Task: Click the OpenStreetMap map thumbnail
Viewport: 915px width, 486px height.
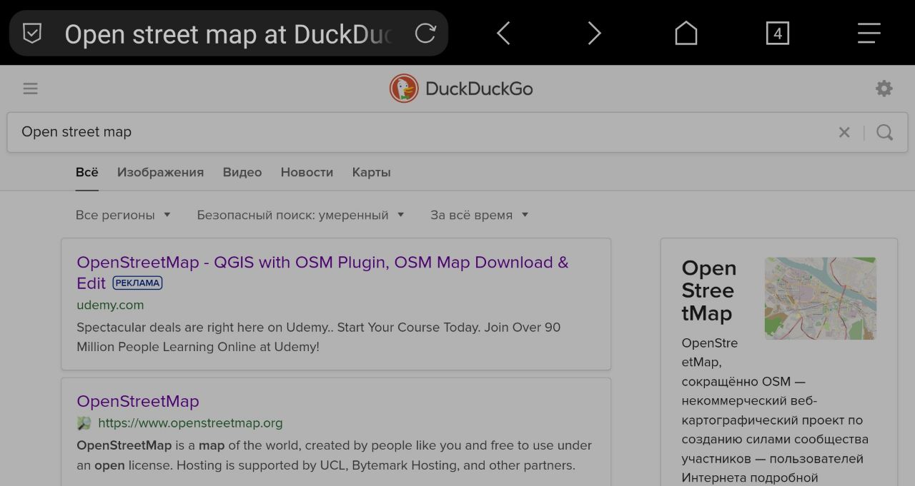Action: 820,298
